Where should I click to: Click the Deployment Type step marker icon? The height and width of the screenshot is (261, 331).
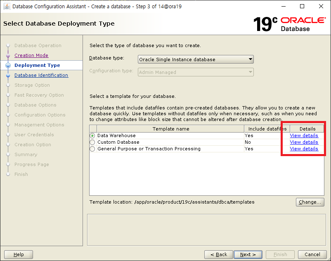[x=8, y=66]
